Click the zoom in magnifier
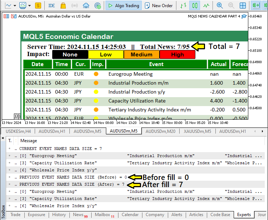 220,6
